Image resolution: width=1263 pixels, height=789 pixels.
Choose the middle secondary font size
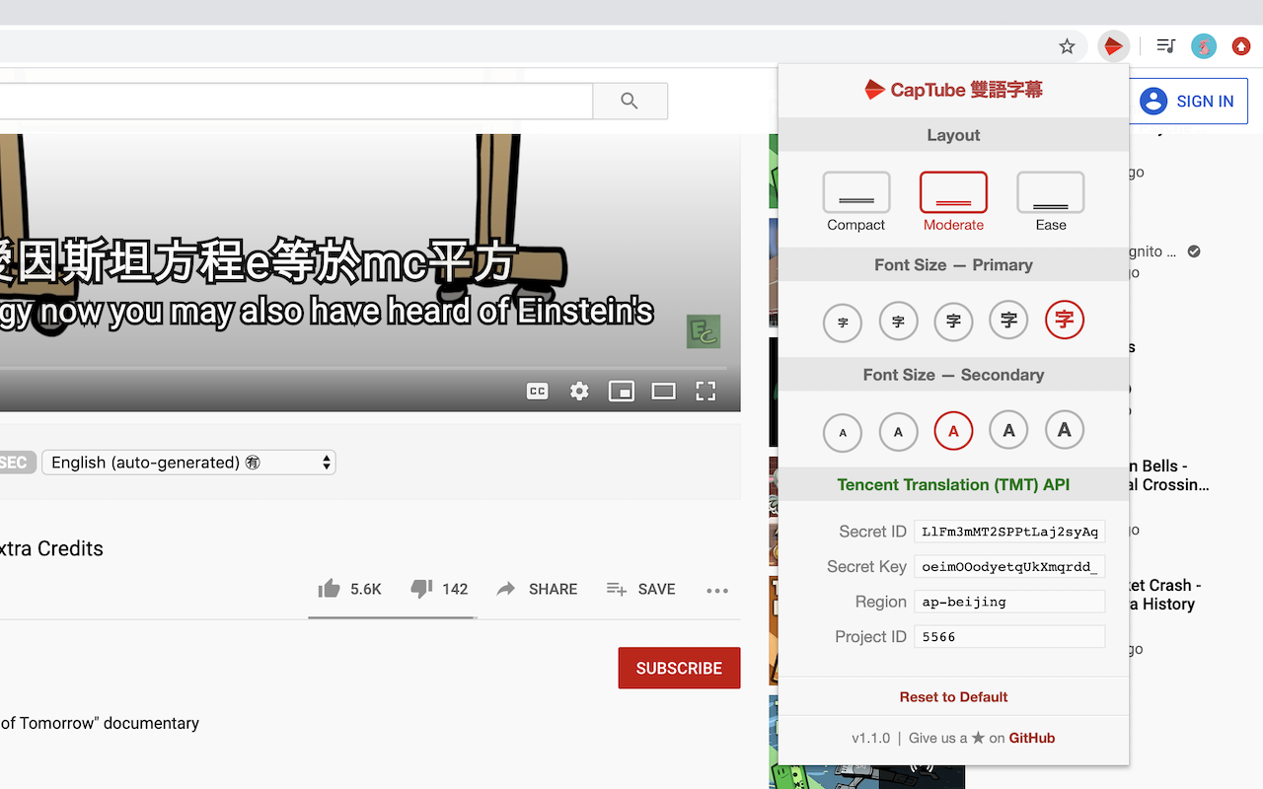(953, 431)
